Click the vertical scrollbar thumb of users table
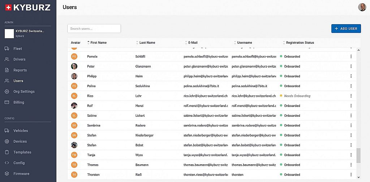 click(358, 156)
